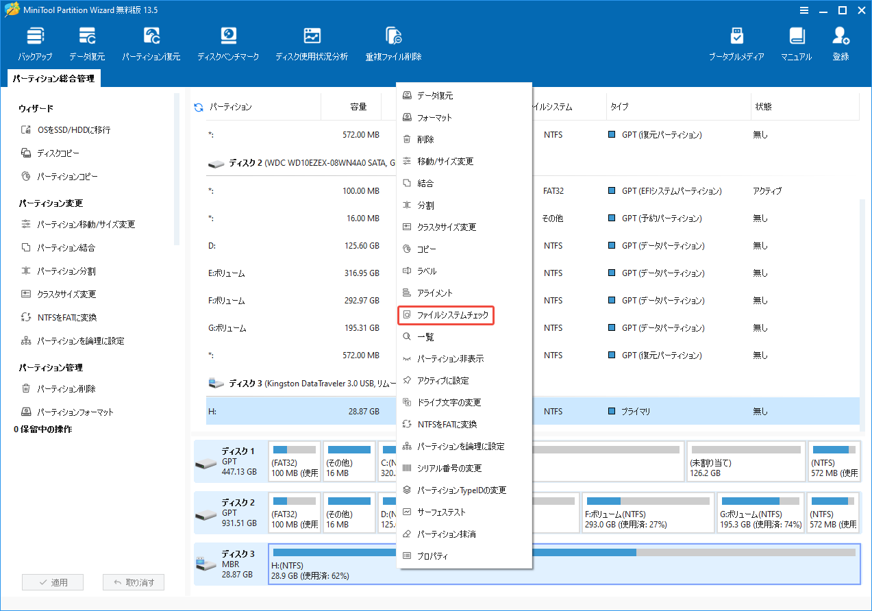Image resolution: width=872 pixels, height=611 pixels.
Task: Click the 適用 (Apply) button
Action: pos(52,582)
